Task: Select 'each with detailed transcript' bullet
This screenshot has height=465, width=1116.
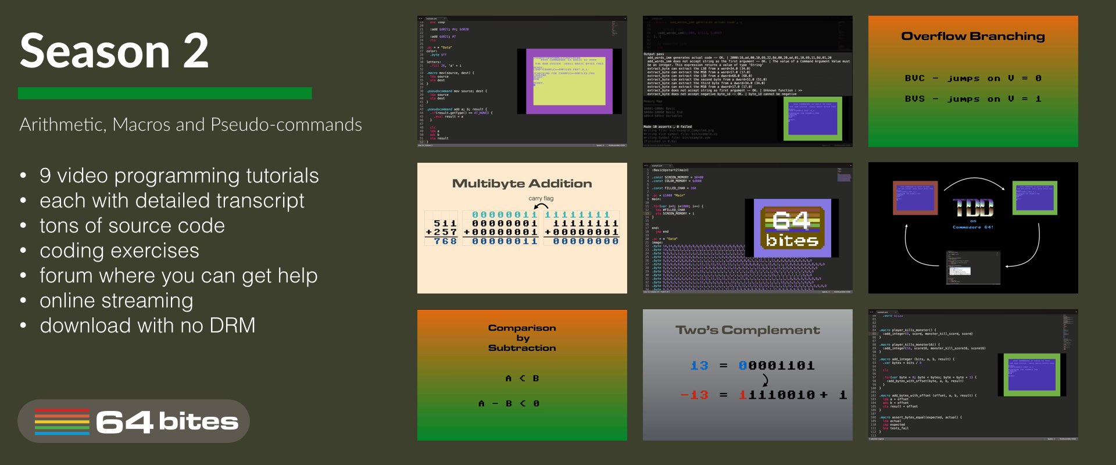Action: click(x=171, y=201)
